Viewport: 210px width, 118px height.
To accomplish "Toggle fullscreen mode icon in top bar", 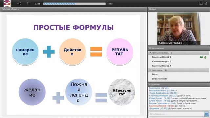I will click(201, 3).
